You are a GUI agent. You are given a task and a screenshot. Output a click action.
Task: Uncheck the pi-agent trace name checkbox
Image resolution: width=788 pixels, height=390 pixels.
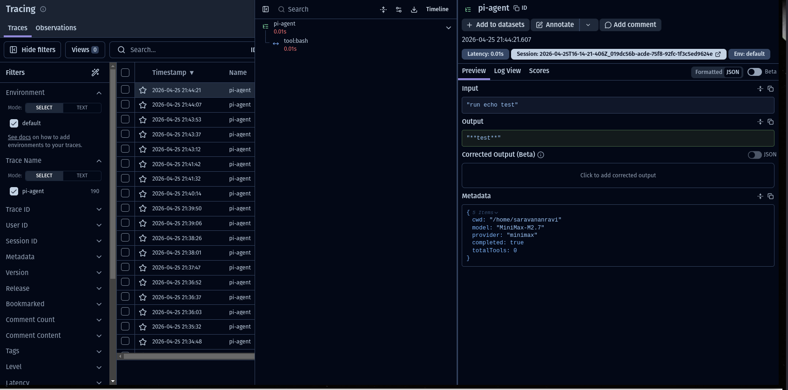[x=14, y=191]
